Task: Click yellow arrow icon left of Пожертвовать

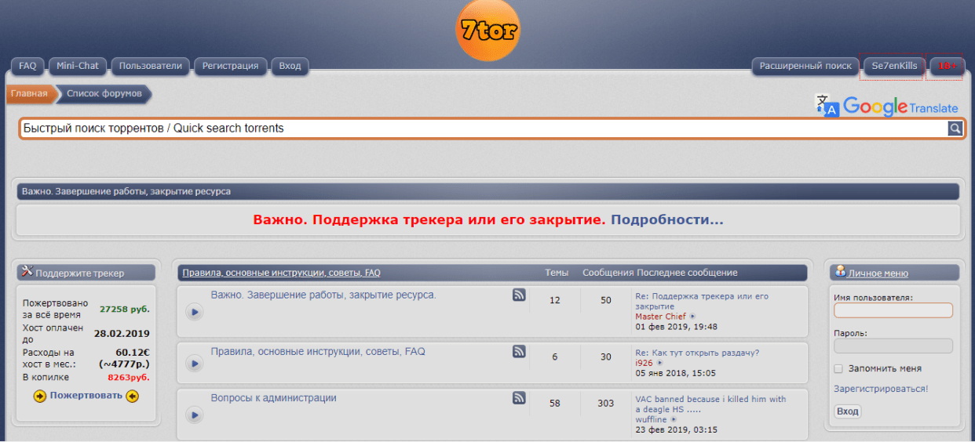Action: [x=39, y=396]
